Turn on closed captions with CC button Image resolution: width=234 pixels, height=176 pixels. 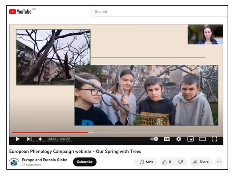[x=167, y=139]
